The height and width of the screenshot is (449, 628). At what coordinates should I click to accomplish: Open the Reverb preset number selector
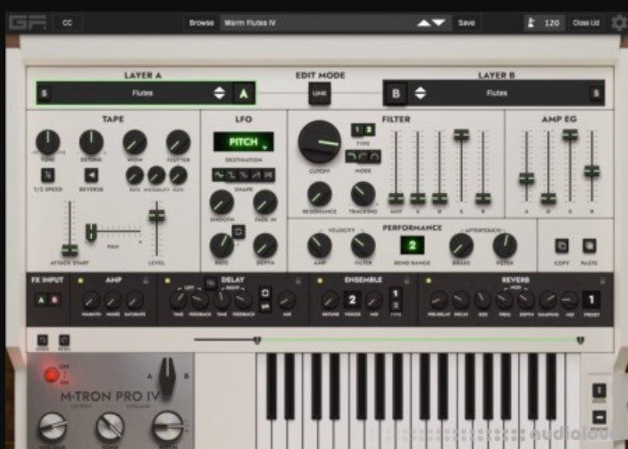point(591,300)
